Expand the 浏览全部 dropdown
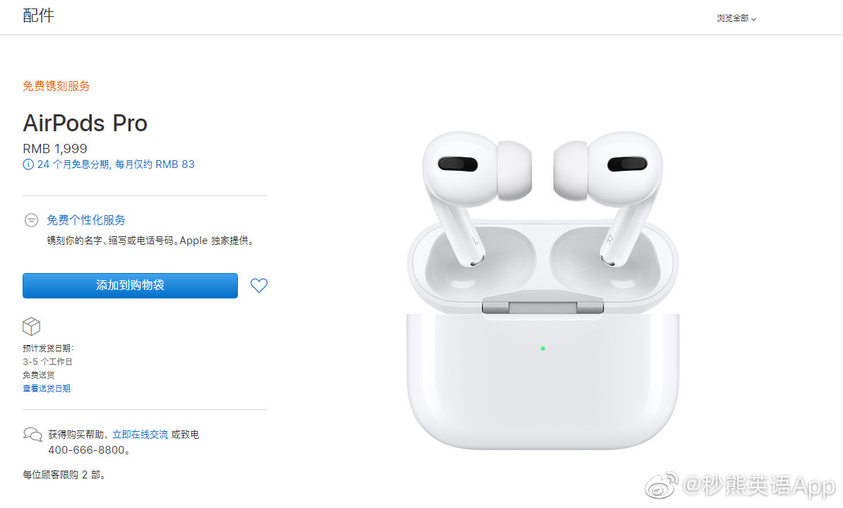Viewport: 843px width, 508px height. pos(736,18)
